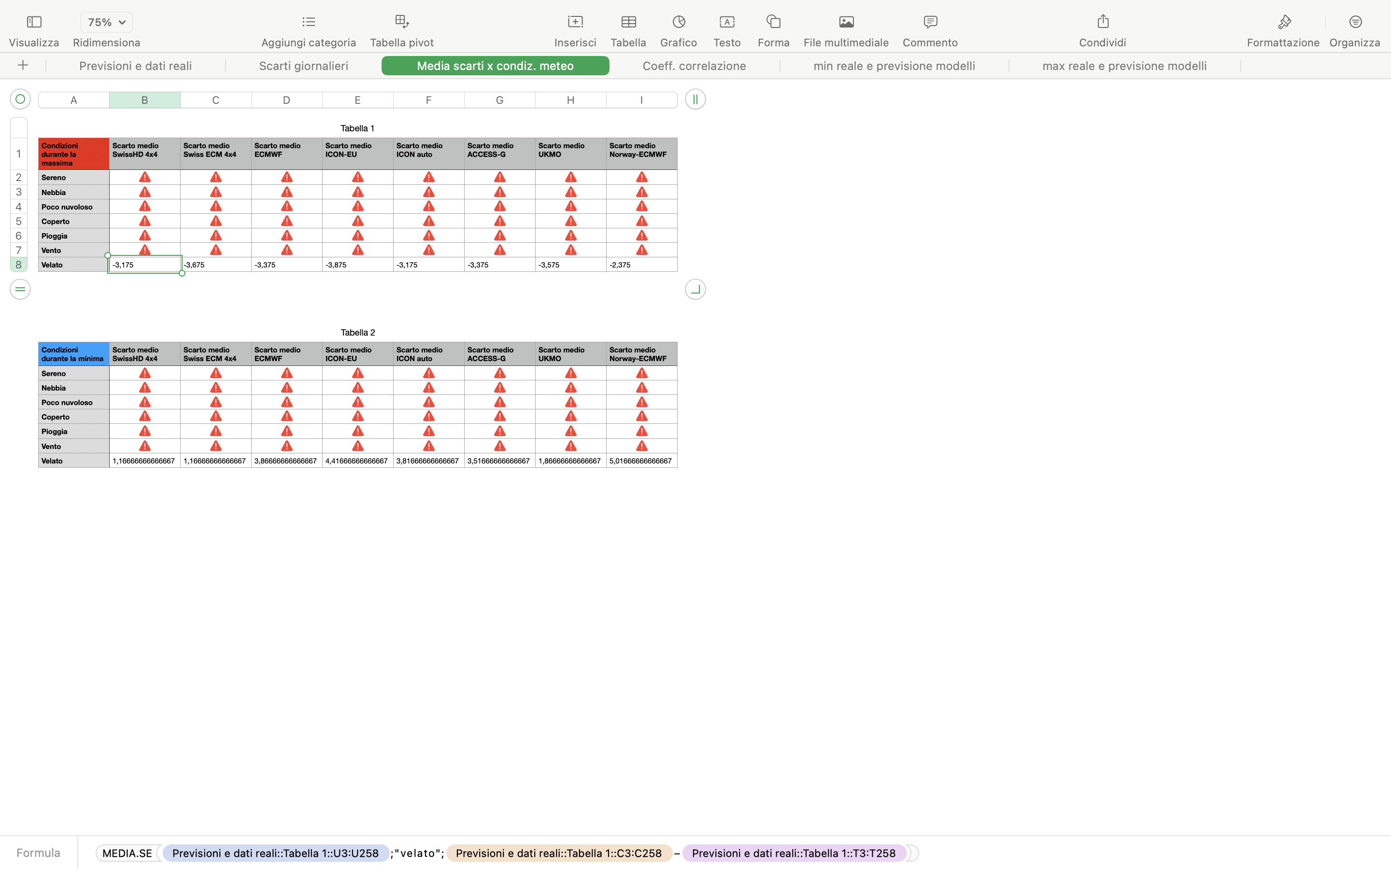
Task: Open the Coeff. correlazione sheet tab
Action: (x=694, y=66)
